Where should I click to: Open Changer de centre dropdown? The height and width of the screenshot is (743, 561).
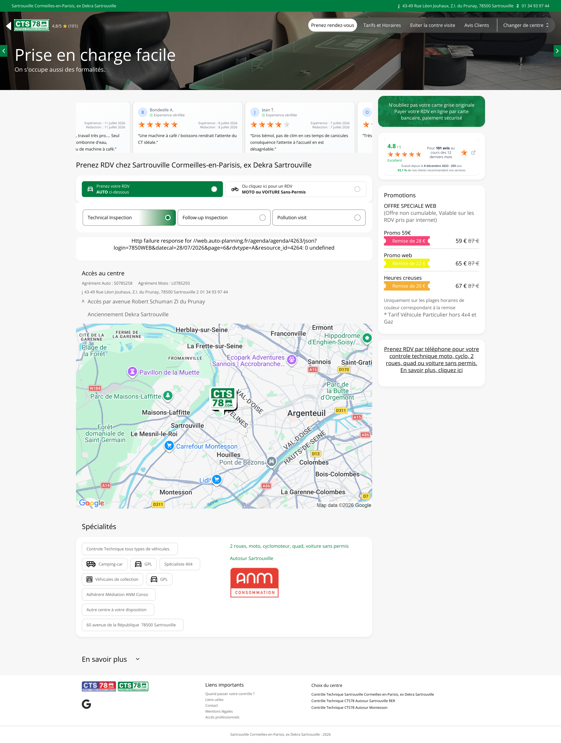[x=526, y=25]
